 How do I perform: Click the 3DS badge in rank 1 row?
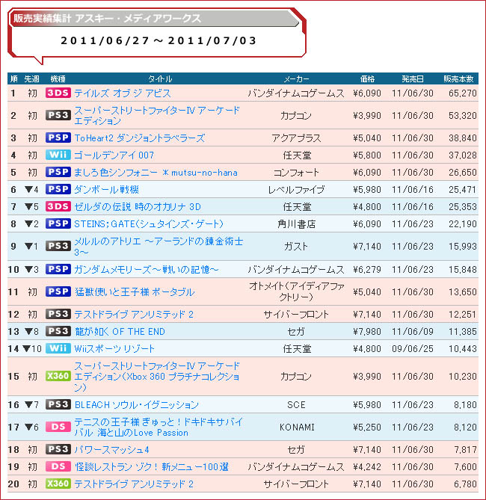[x=58, y=93]
